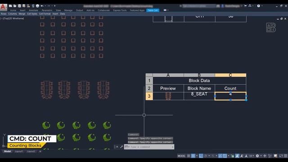Viewport: 288px width, 162px height.
Task: Select the 8_SEAT preview thumbnail cell
Action: 168,96
